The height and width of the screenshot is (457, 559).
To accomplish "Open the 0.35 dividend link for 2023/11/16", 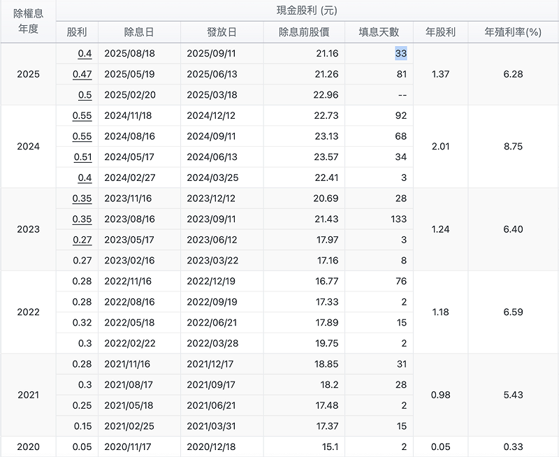I will coord(82,198).
